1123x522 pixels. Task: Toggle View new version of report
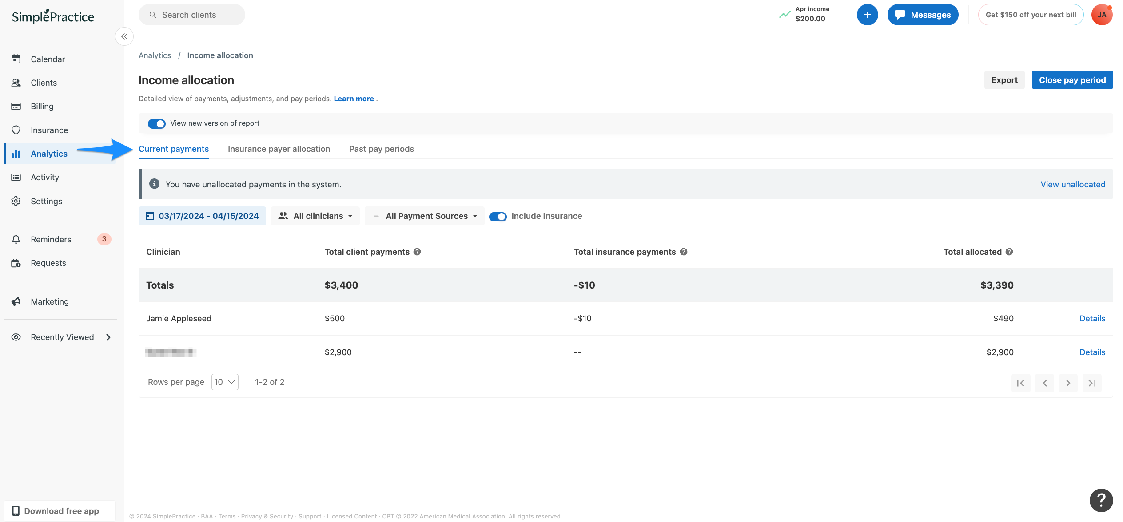(x=156, y=123)
